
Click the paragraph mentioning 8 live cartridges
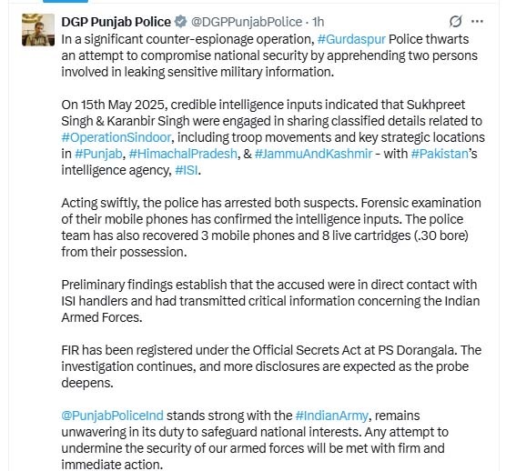coord(271,227)
